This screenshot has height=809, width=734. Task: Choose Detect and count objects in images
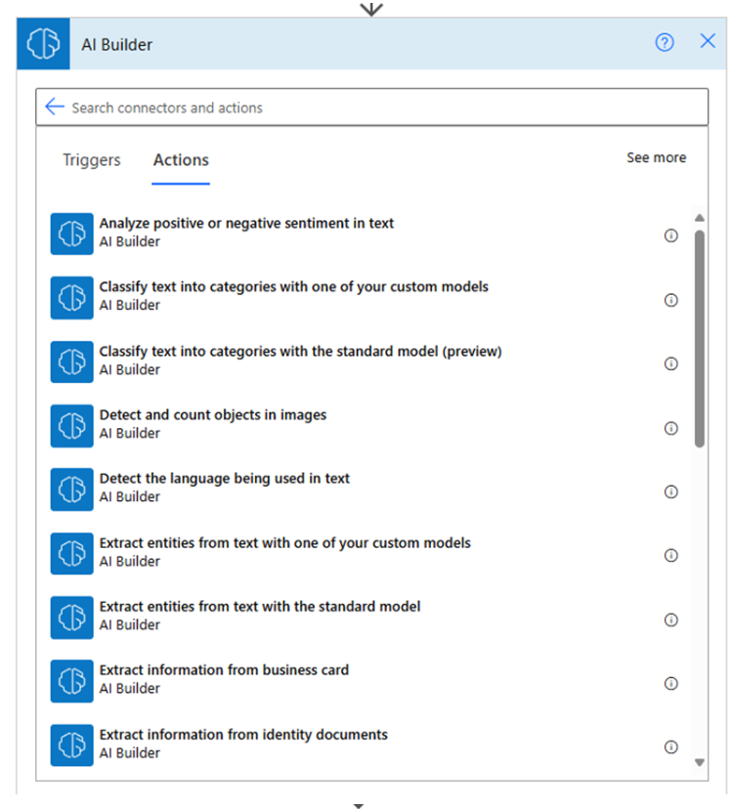tap(213, 415)
